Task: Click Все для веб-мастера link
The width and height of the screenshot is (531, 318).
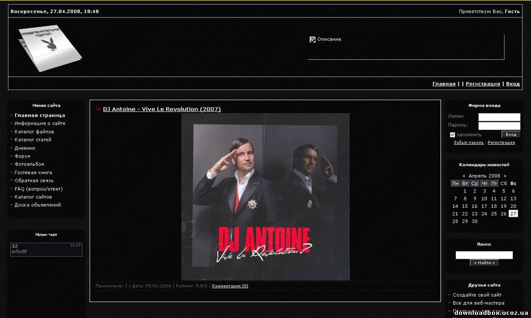Action: click(479, 303)
